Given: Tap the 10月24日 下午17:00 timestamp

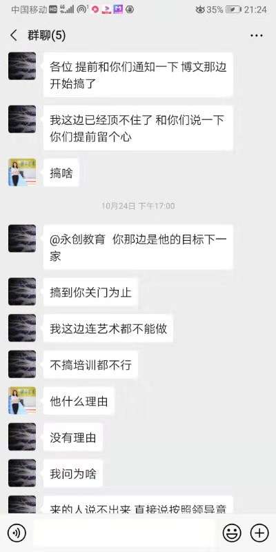Looking at the screenshot, I should tap(138, 206).
